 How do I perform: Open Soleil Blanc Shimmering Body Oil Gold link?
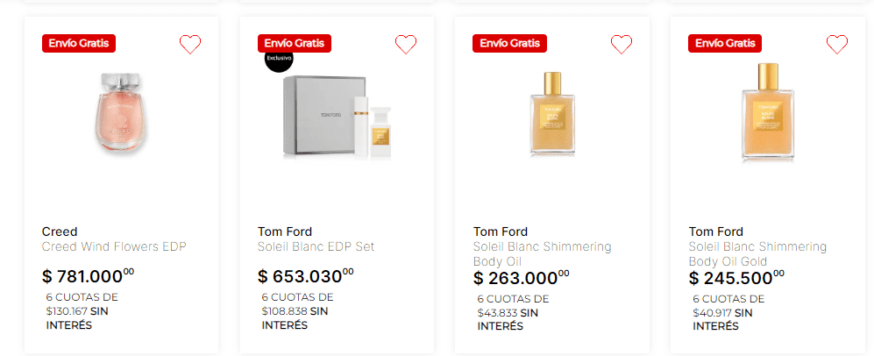(x=758, y=254)
